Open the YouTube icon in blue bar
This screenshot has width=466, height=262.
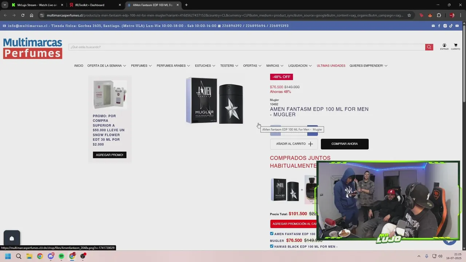point(457,26)
